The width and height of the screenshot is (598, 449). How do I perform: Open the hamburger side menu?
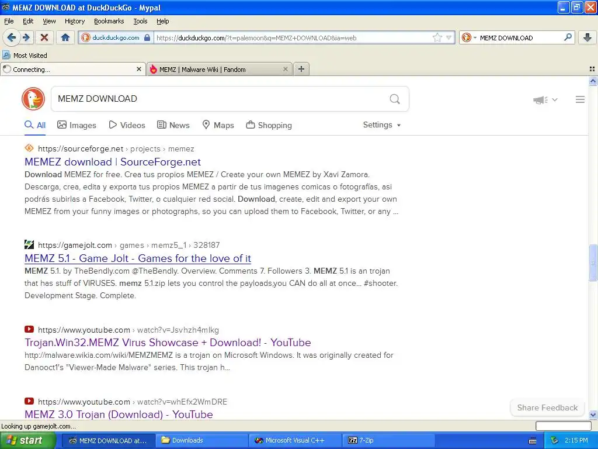click(x=580, y=99)
